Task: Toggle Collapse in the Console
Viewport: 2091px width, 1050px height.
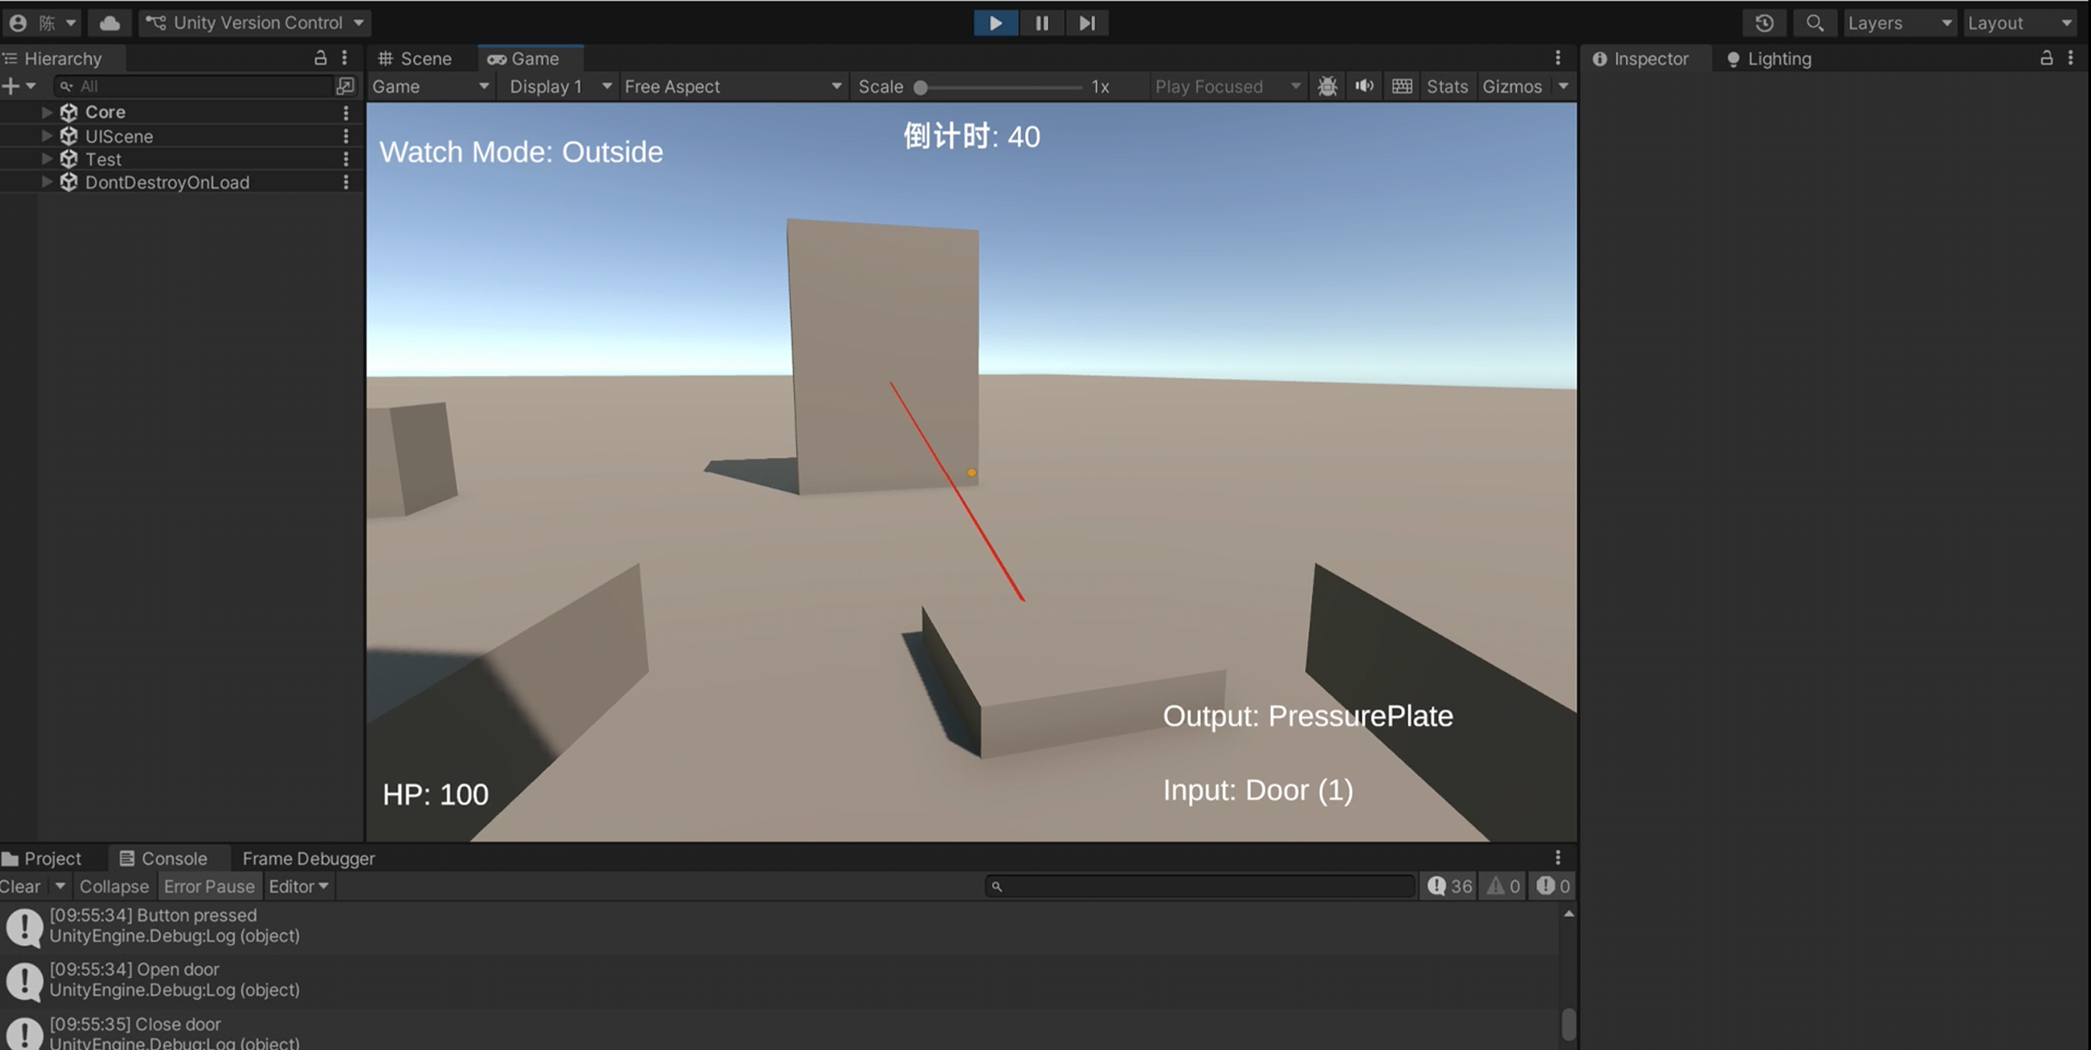Action: pos(114,886)
